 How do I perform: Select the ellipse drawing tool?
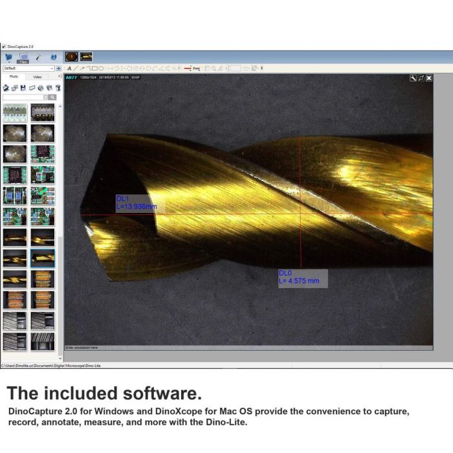[101, 69]
